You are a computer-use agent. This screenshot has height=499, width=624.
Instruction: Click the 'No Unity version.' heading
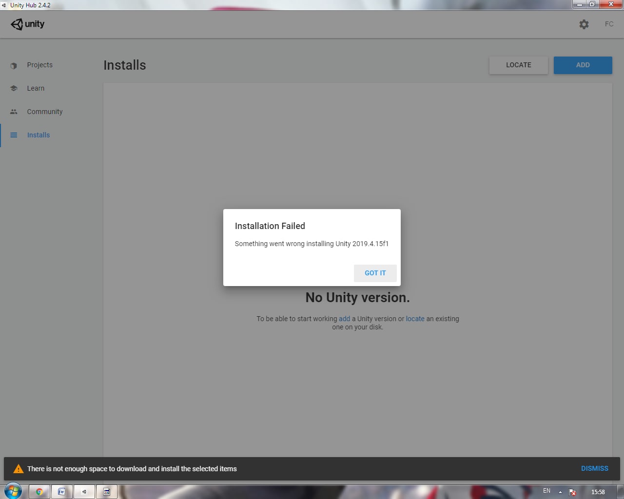(357, 297)
